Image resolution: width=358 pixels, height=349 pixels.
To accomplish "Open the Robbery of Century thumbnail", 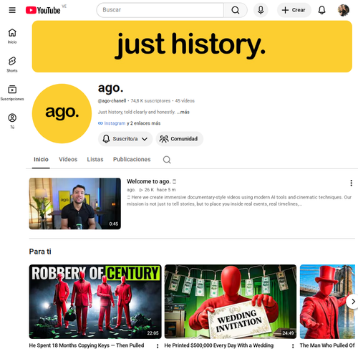I will (95, 302).
